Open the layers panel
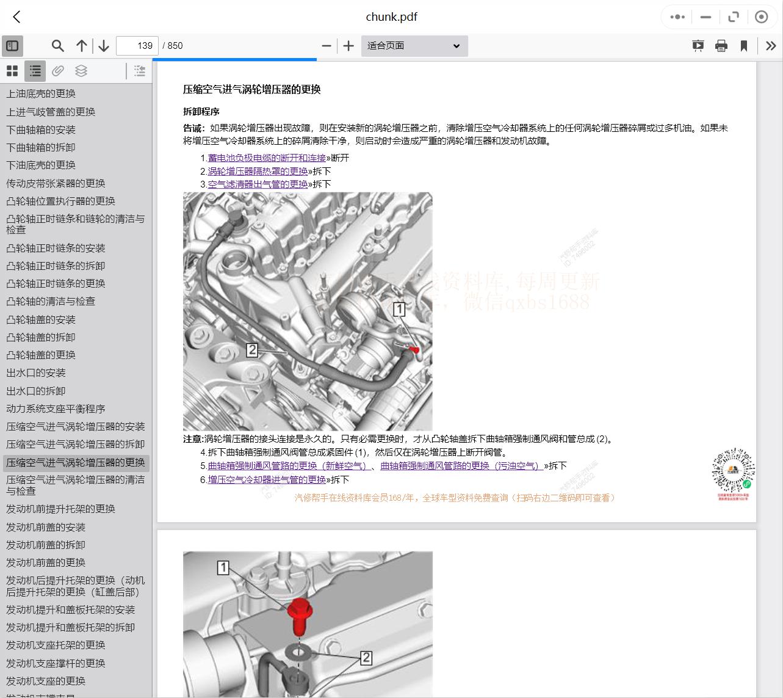The image size is (783, 698). click(x=81, y=71)
